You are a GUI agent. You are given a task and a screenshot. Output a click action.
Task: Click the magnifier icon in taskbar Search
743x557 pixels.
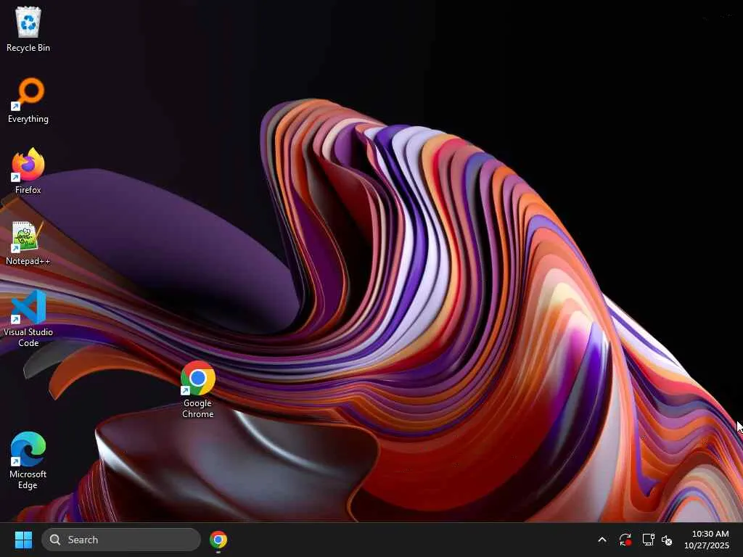coord(55,540)
